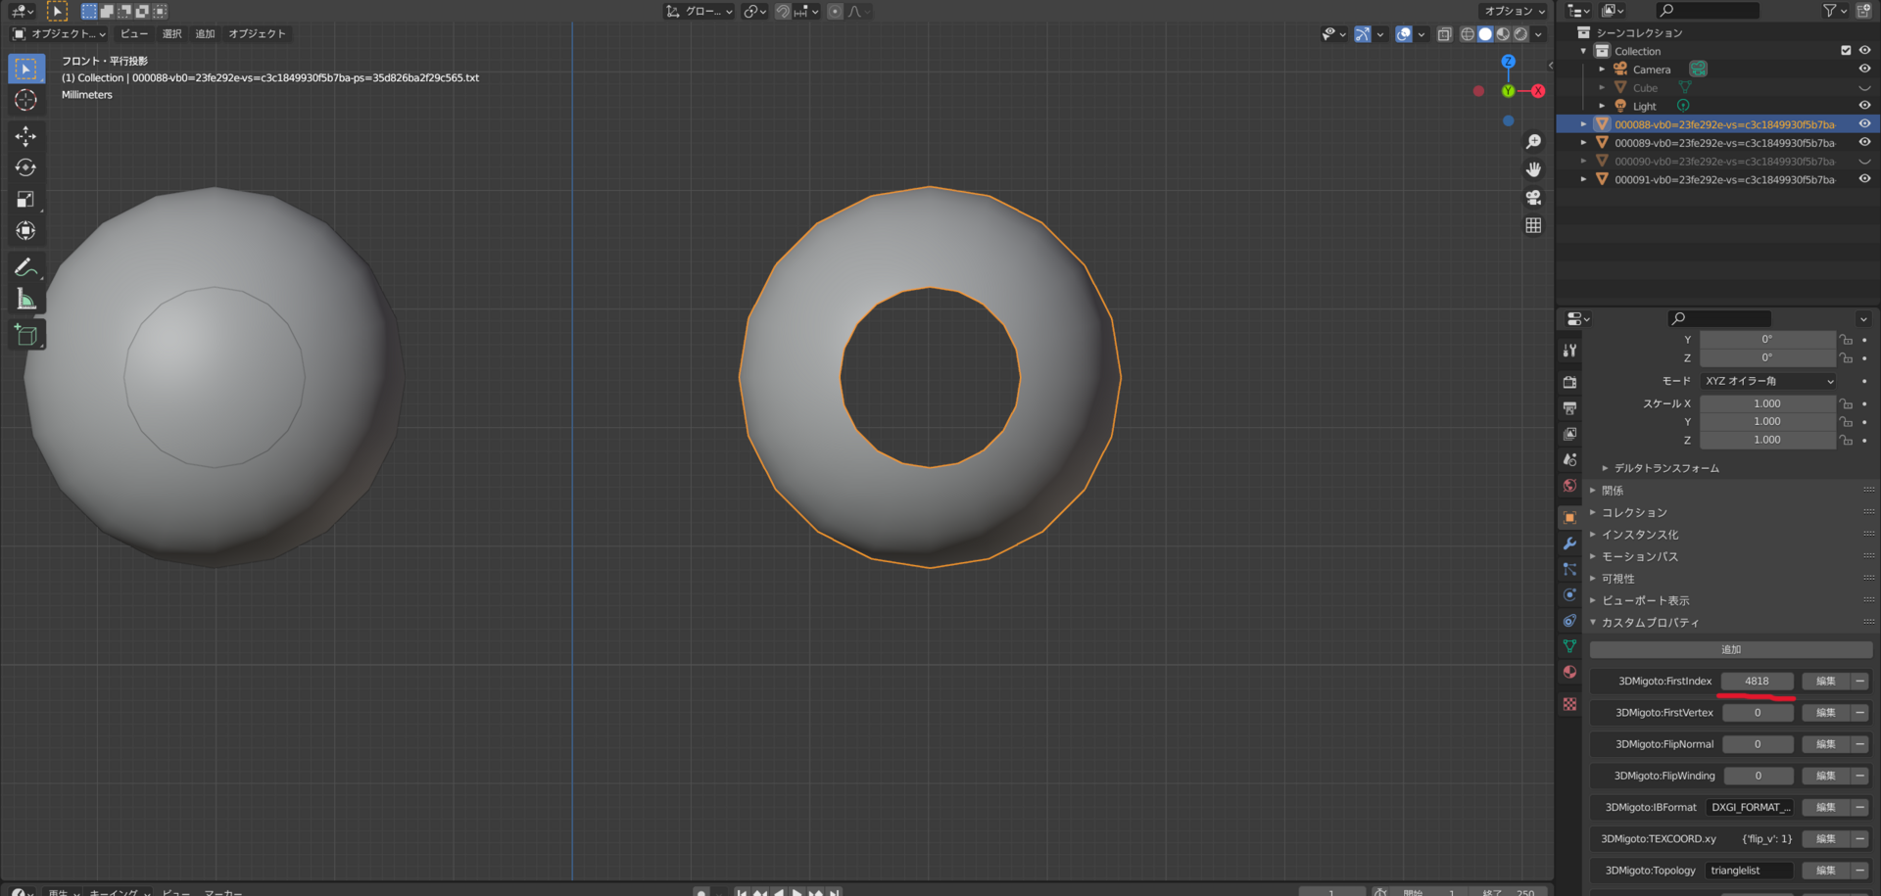
Task: Open the オプション dropdown
Action: click(1514, 11)
